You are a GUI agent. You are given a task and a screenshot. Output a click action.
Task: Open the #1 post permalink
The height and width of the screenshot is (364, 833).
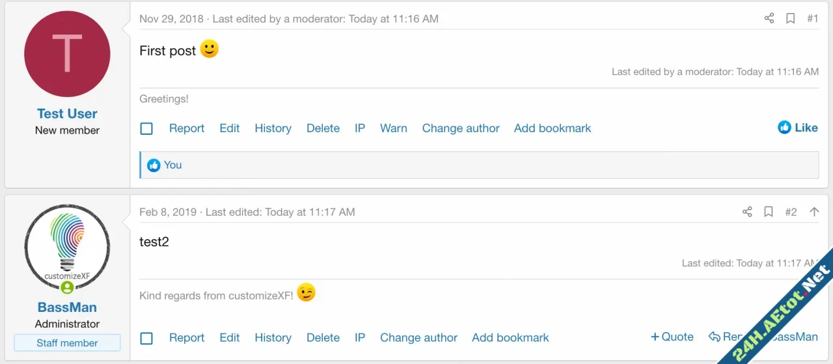[812, 19]
